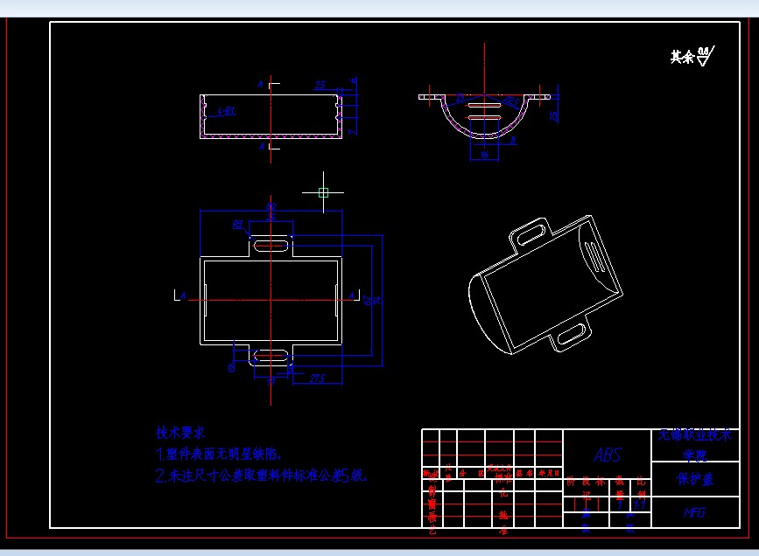This screenshot has width=759, height=556.
Task: Select the 保护盖 part name text
Action: (x=695, y=479)
